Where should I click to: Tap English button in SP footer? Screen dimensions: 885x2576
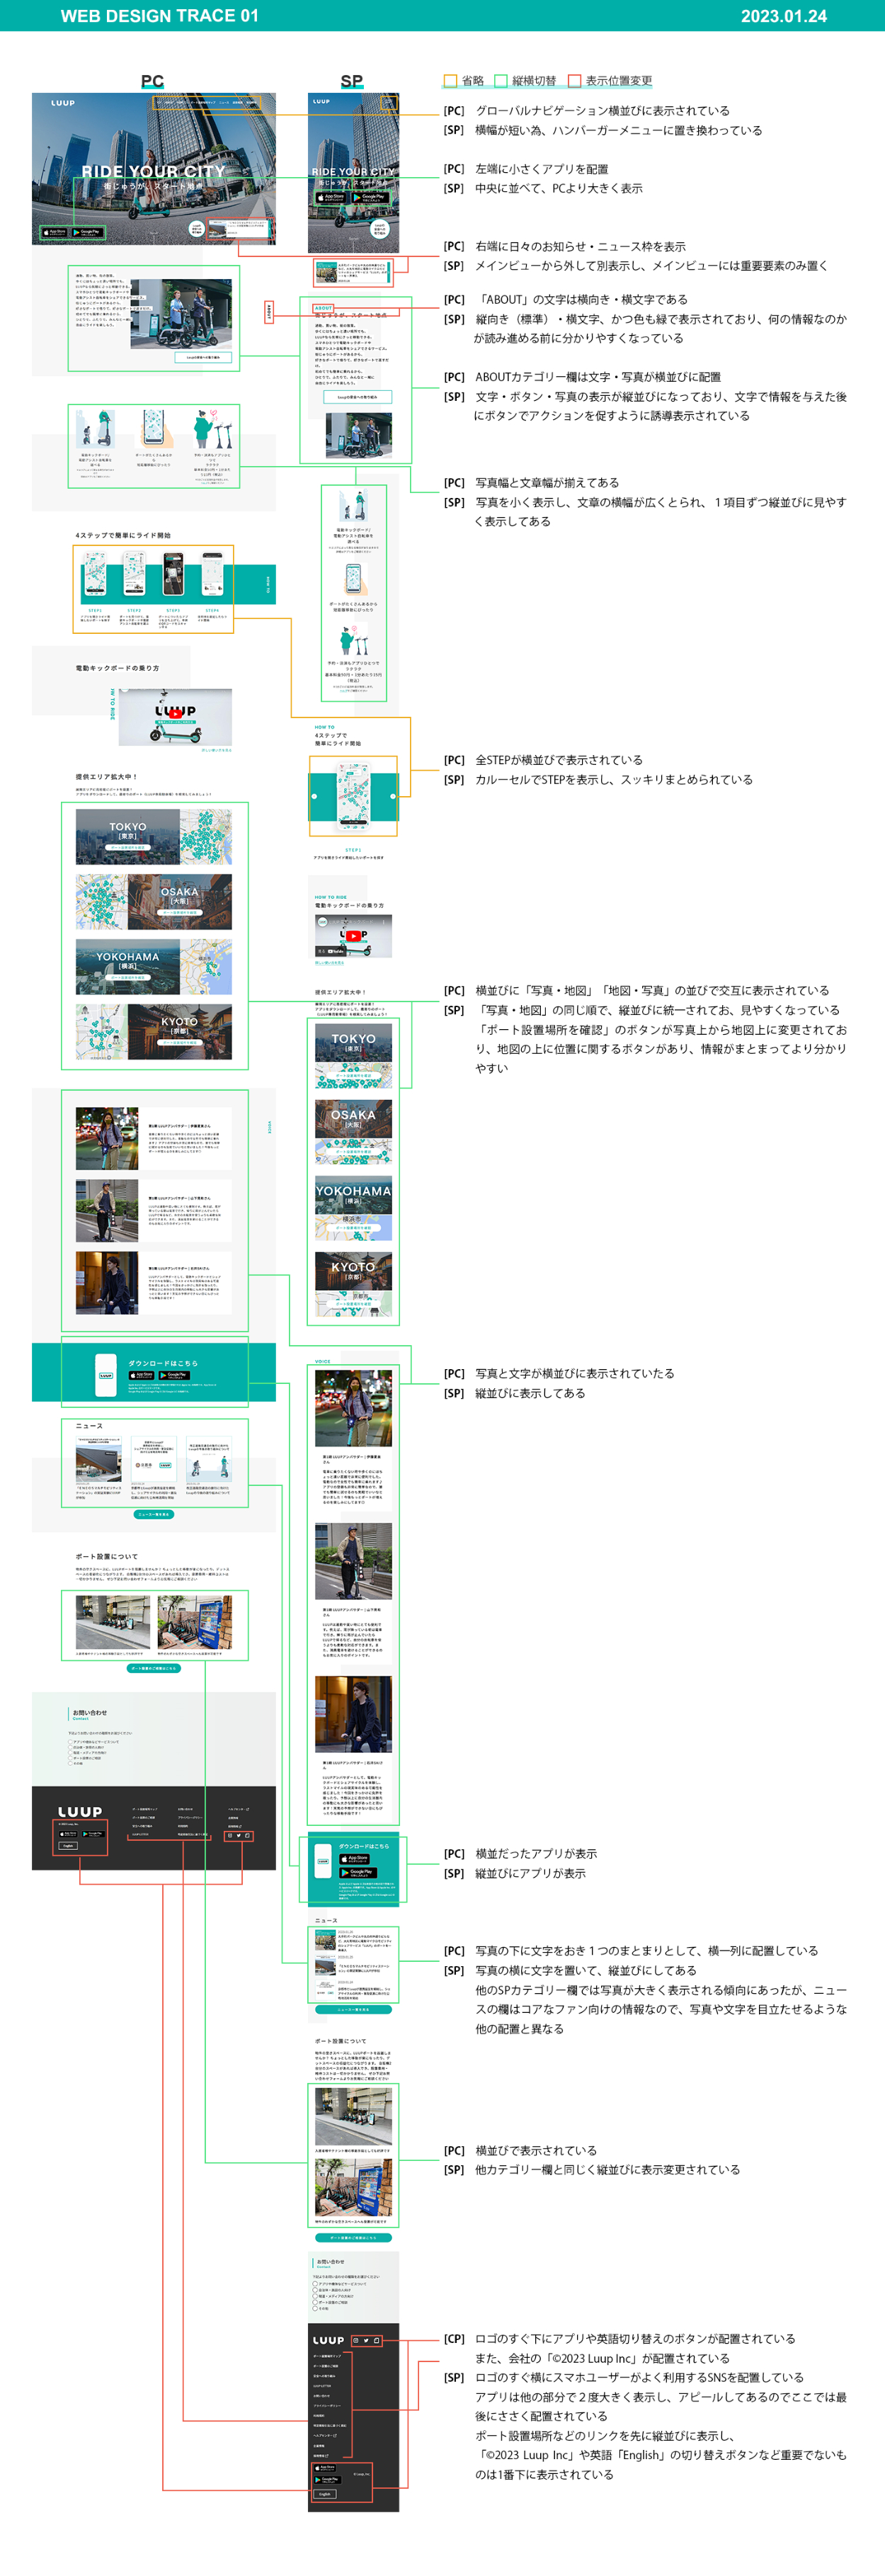(325, 2493)
